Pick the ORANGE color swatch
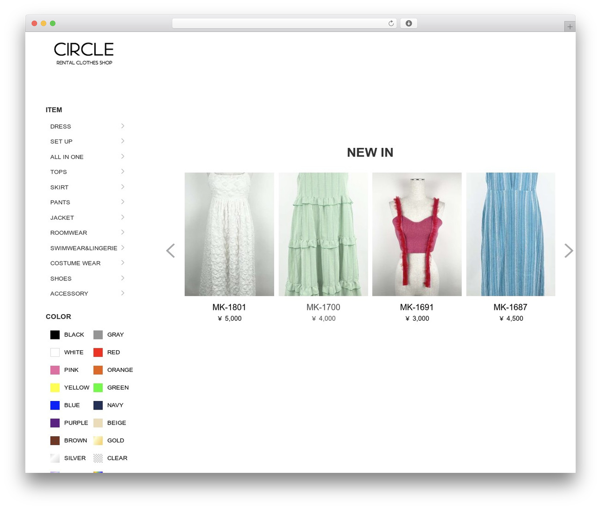 coord(98,370)
